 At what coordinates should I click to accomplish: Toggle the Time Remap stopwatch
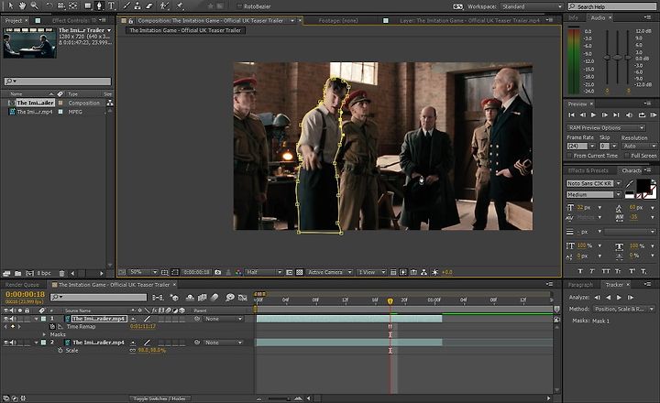52,326
